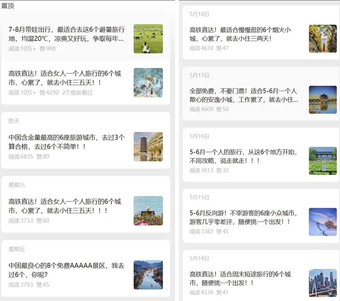This screenshot has height=301, width=340.
Task: Click "阅读 4609 赞 50" stats
Action: click(209, 109)
